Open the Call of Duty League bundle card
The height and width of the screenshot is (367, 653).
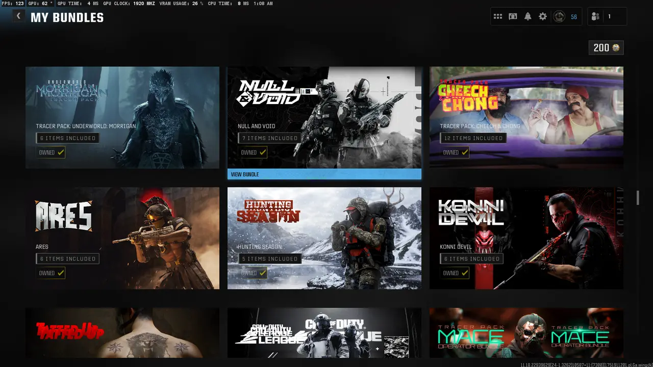324,333
